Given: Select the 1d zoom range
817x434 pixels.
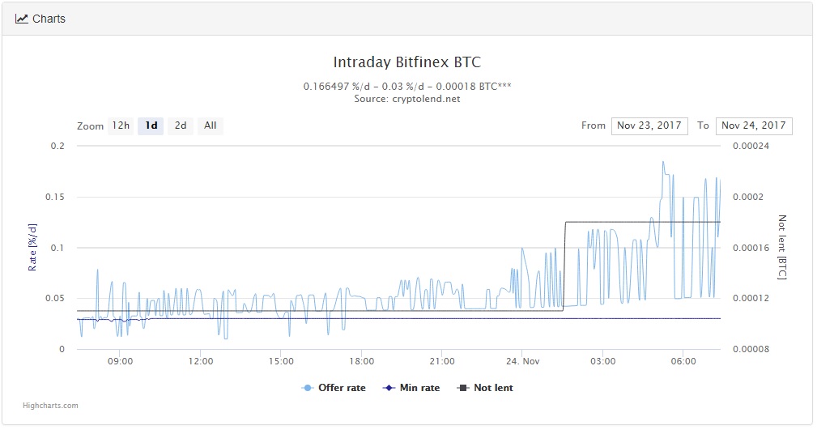Looking at the screenshot, I should click(151, 126).
